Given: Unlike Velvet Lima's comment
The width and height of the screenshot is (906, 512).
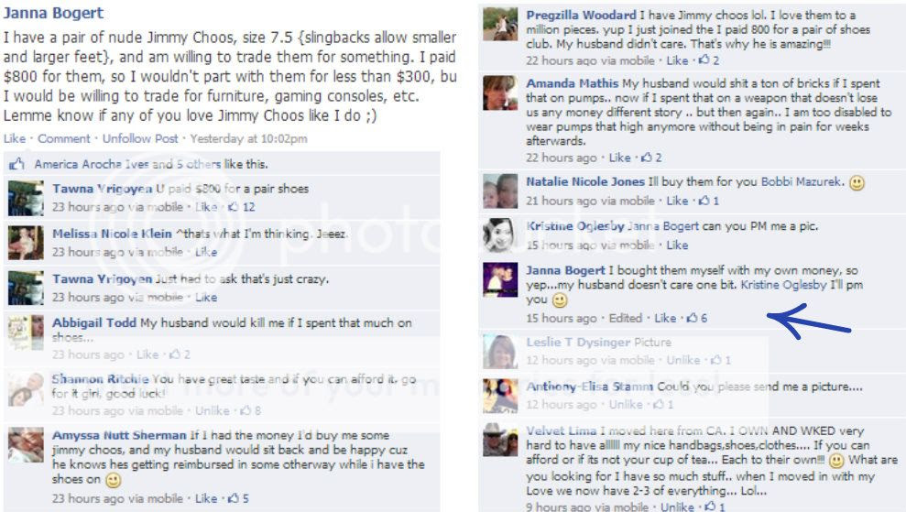Looking at the screenshot, I should pos(677,507).
